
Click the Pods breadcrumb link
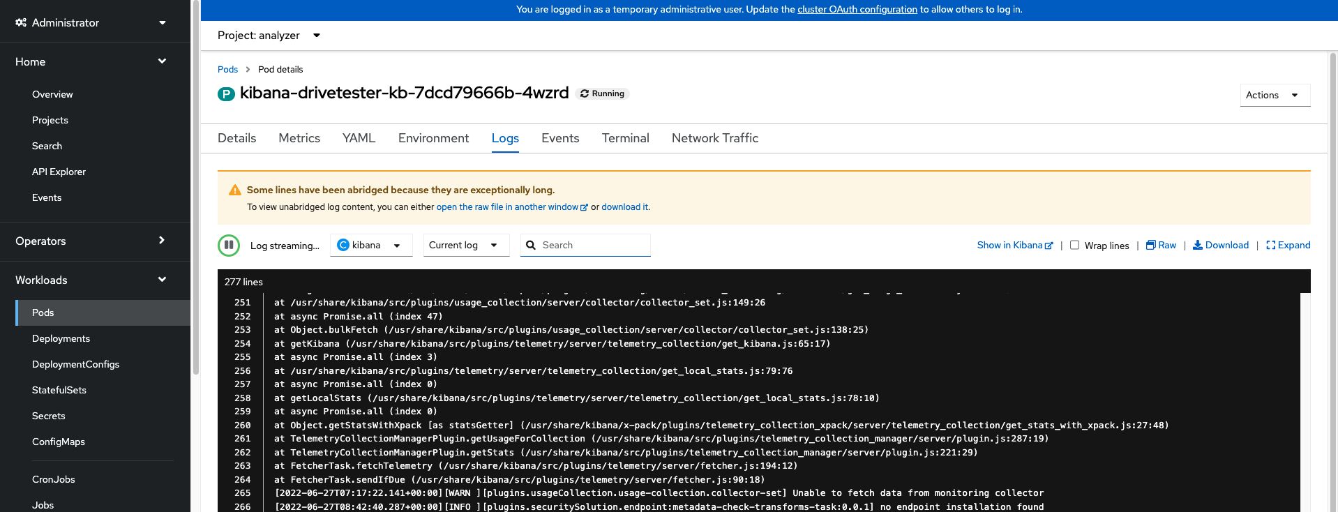tap(227, 69)
